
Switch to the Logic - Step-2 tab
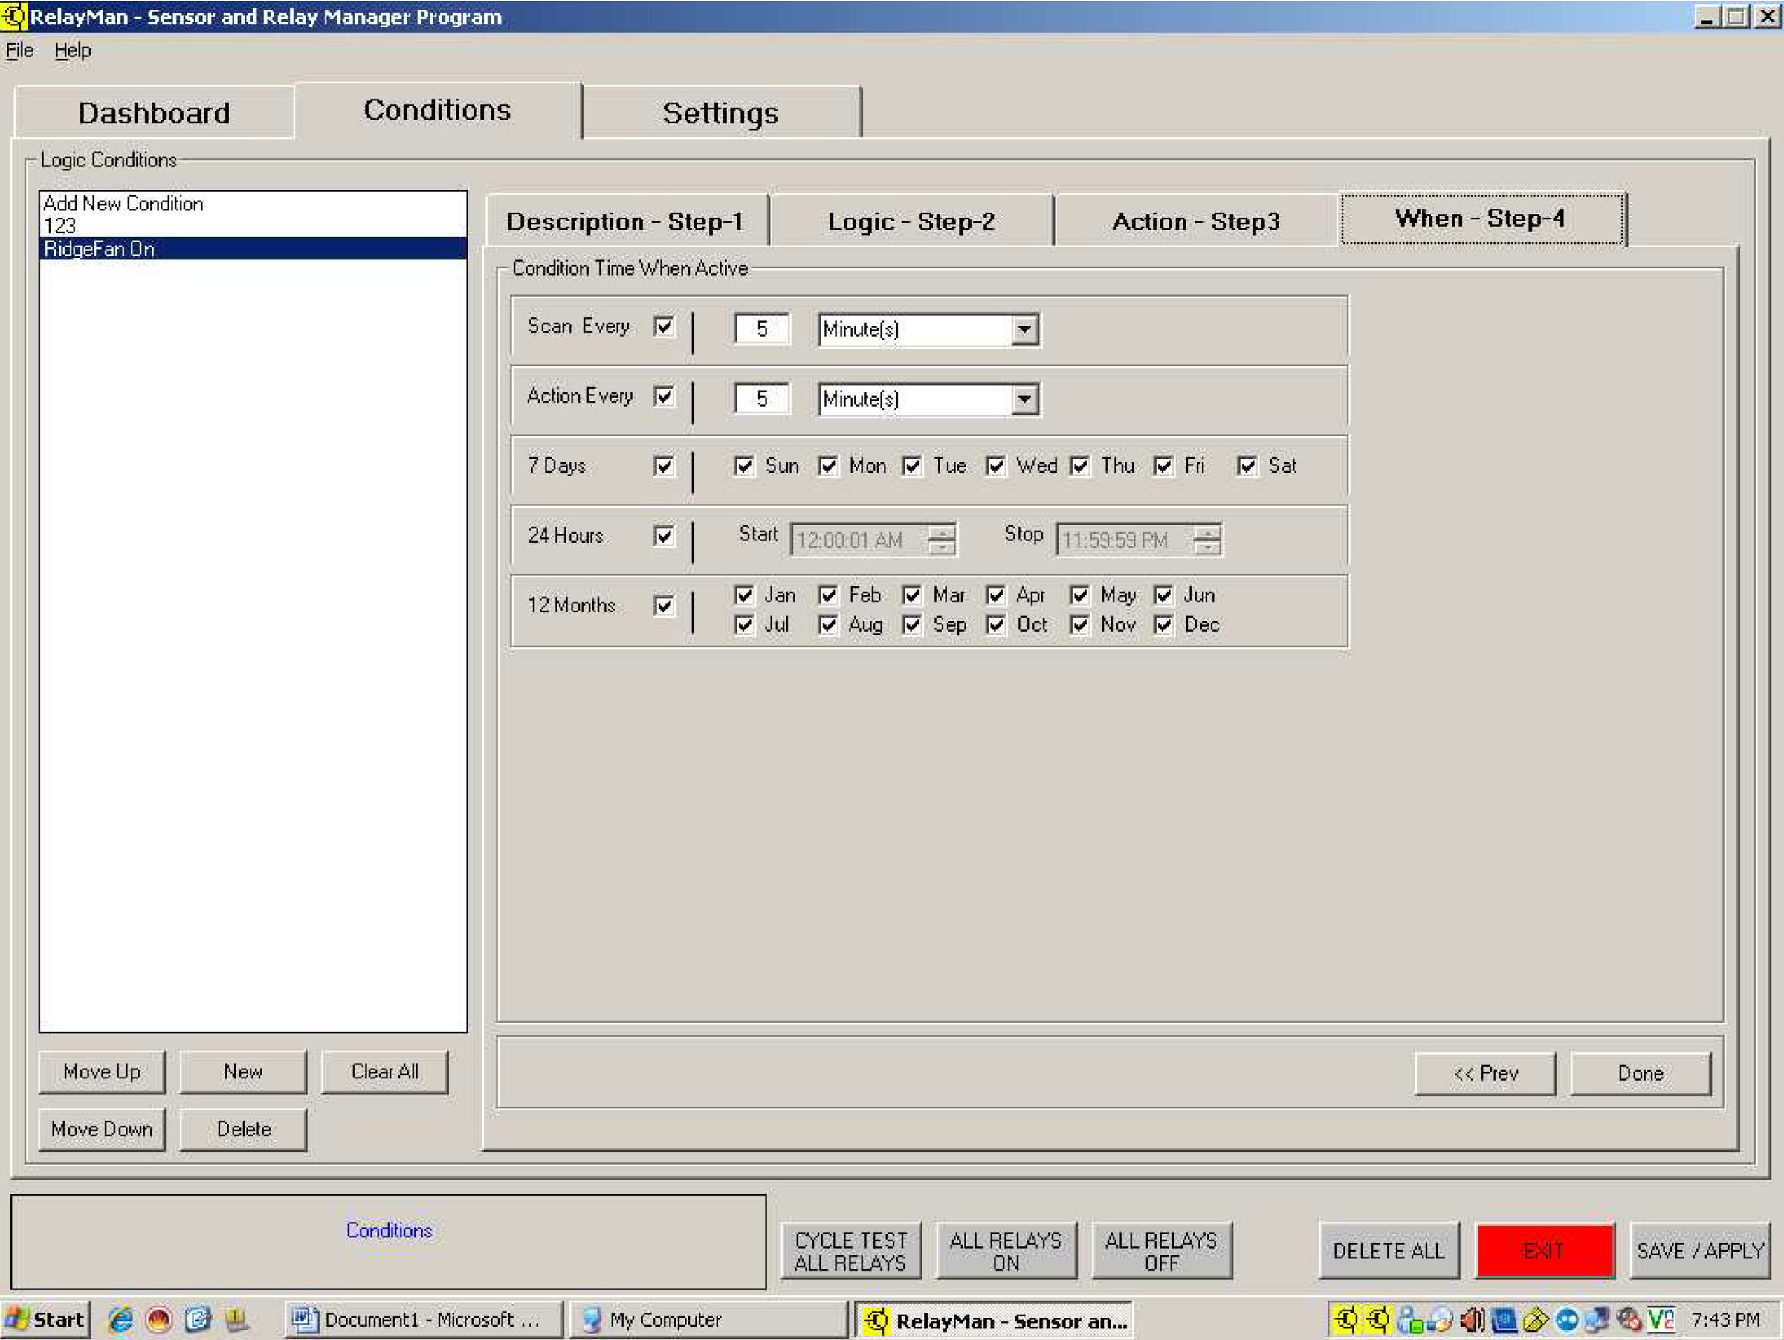coord(911,221)
